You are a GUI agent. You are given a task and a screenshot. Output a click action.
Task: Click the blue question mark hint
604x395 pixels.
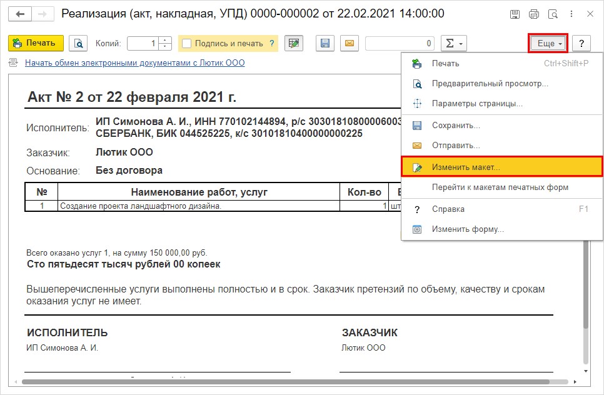pyautogui.click(x=272, y=43)
